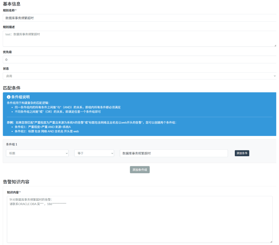Viewport: 279px width, 245px height.
Task: Click the 状态 field label
Action: coord(6,69)
